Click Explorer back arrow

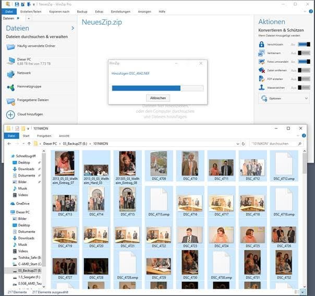point(9,144)
